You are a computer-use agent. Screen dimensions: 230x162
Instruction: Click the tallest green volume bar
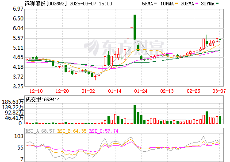[134, 115]
